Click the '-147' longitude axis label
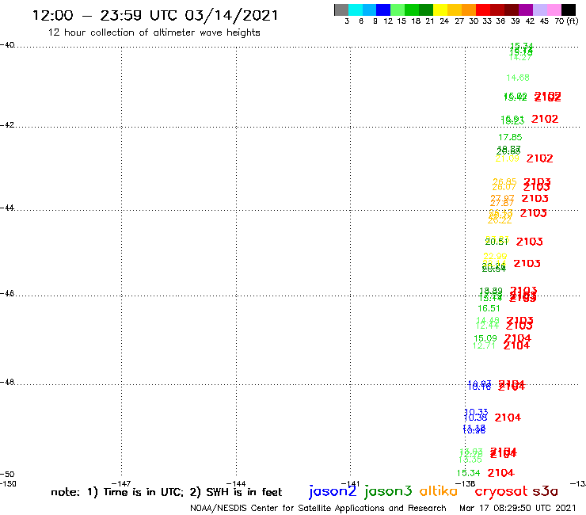586x515 pixels. [x=121, y=483]
